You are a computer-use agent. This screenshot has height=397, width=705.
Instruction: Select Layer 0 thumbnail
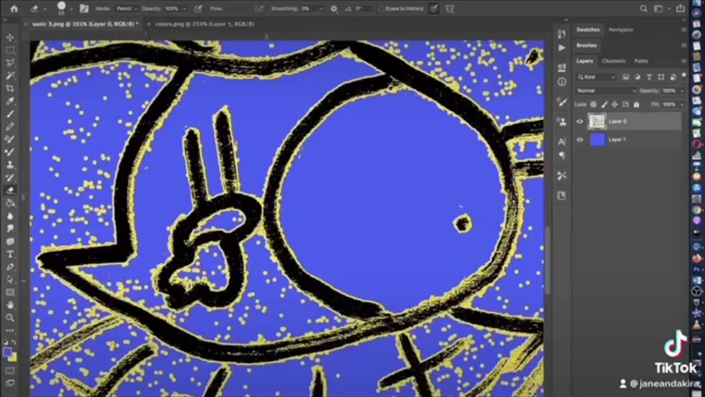pyautogui.click(x=597, y=121)
